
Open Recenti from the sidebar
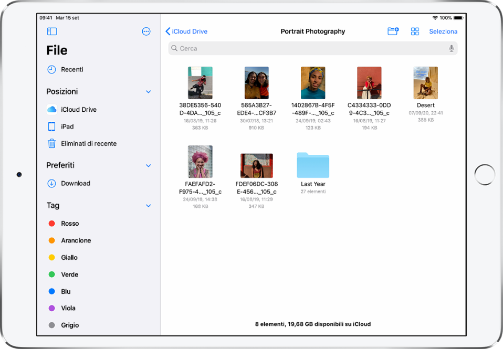tap(72, 69)
